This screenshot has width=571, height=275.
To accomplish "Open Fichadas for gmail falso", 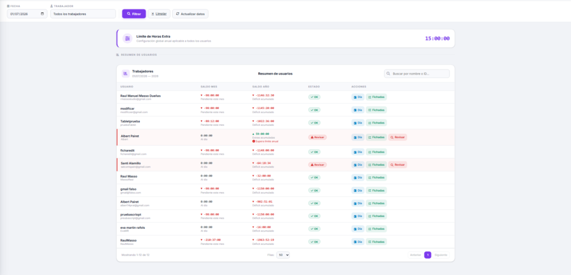I will pos(376,190).
